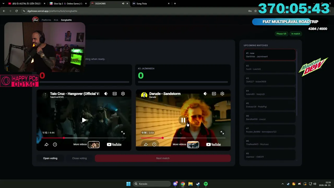Go to Platforms in the breadcrumb
334x188 pixels.
point(46,20)
